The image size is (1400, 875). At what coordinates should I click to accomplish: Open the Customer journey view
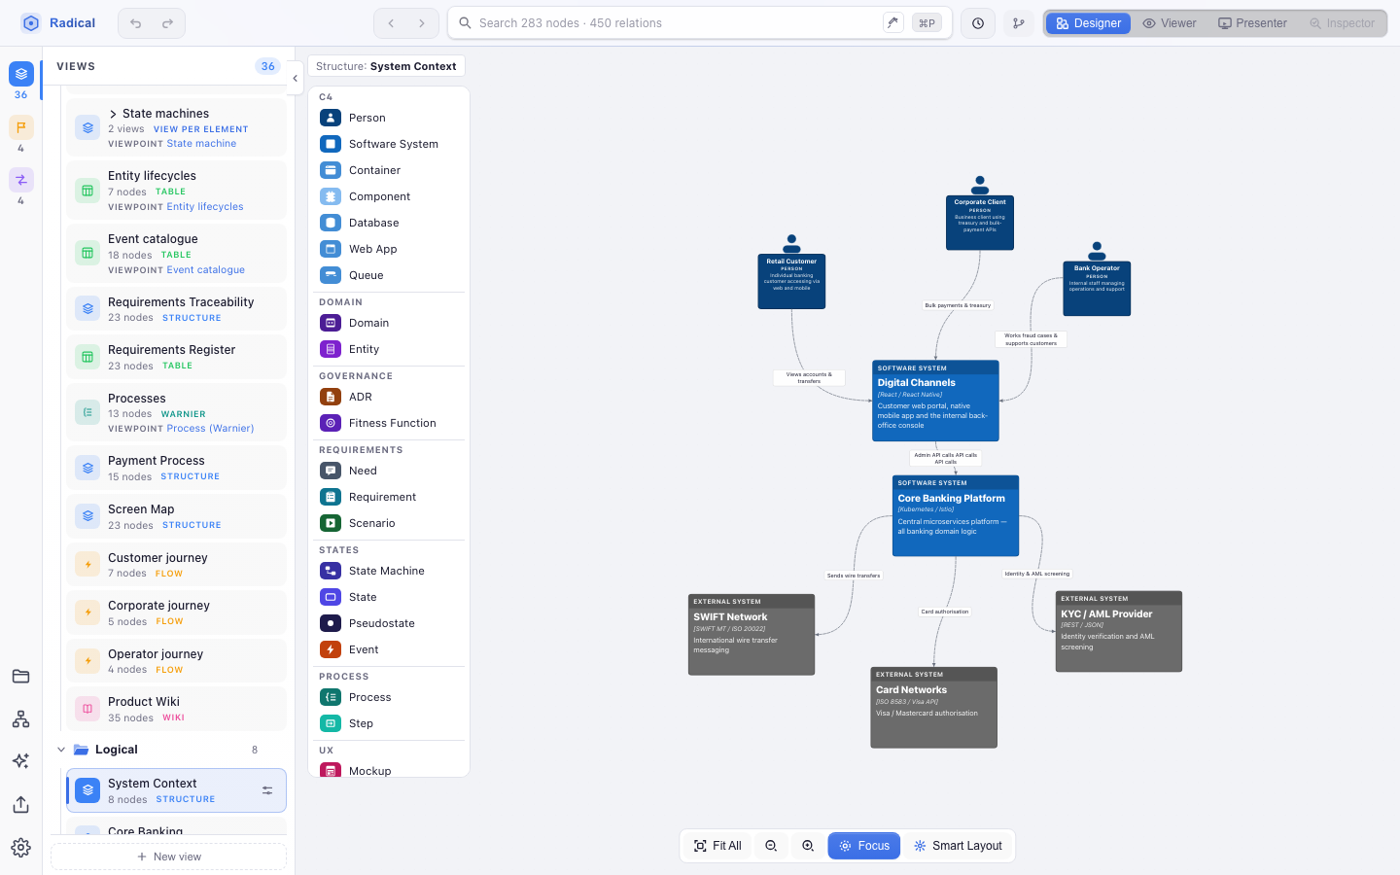click(x=176, y=565)
